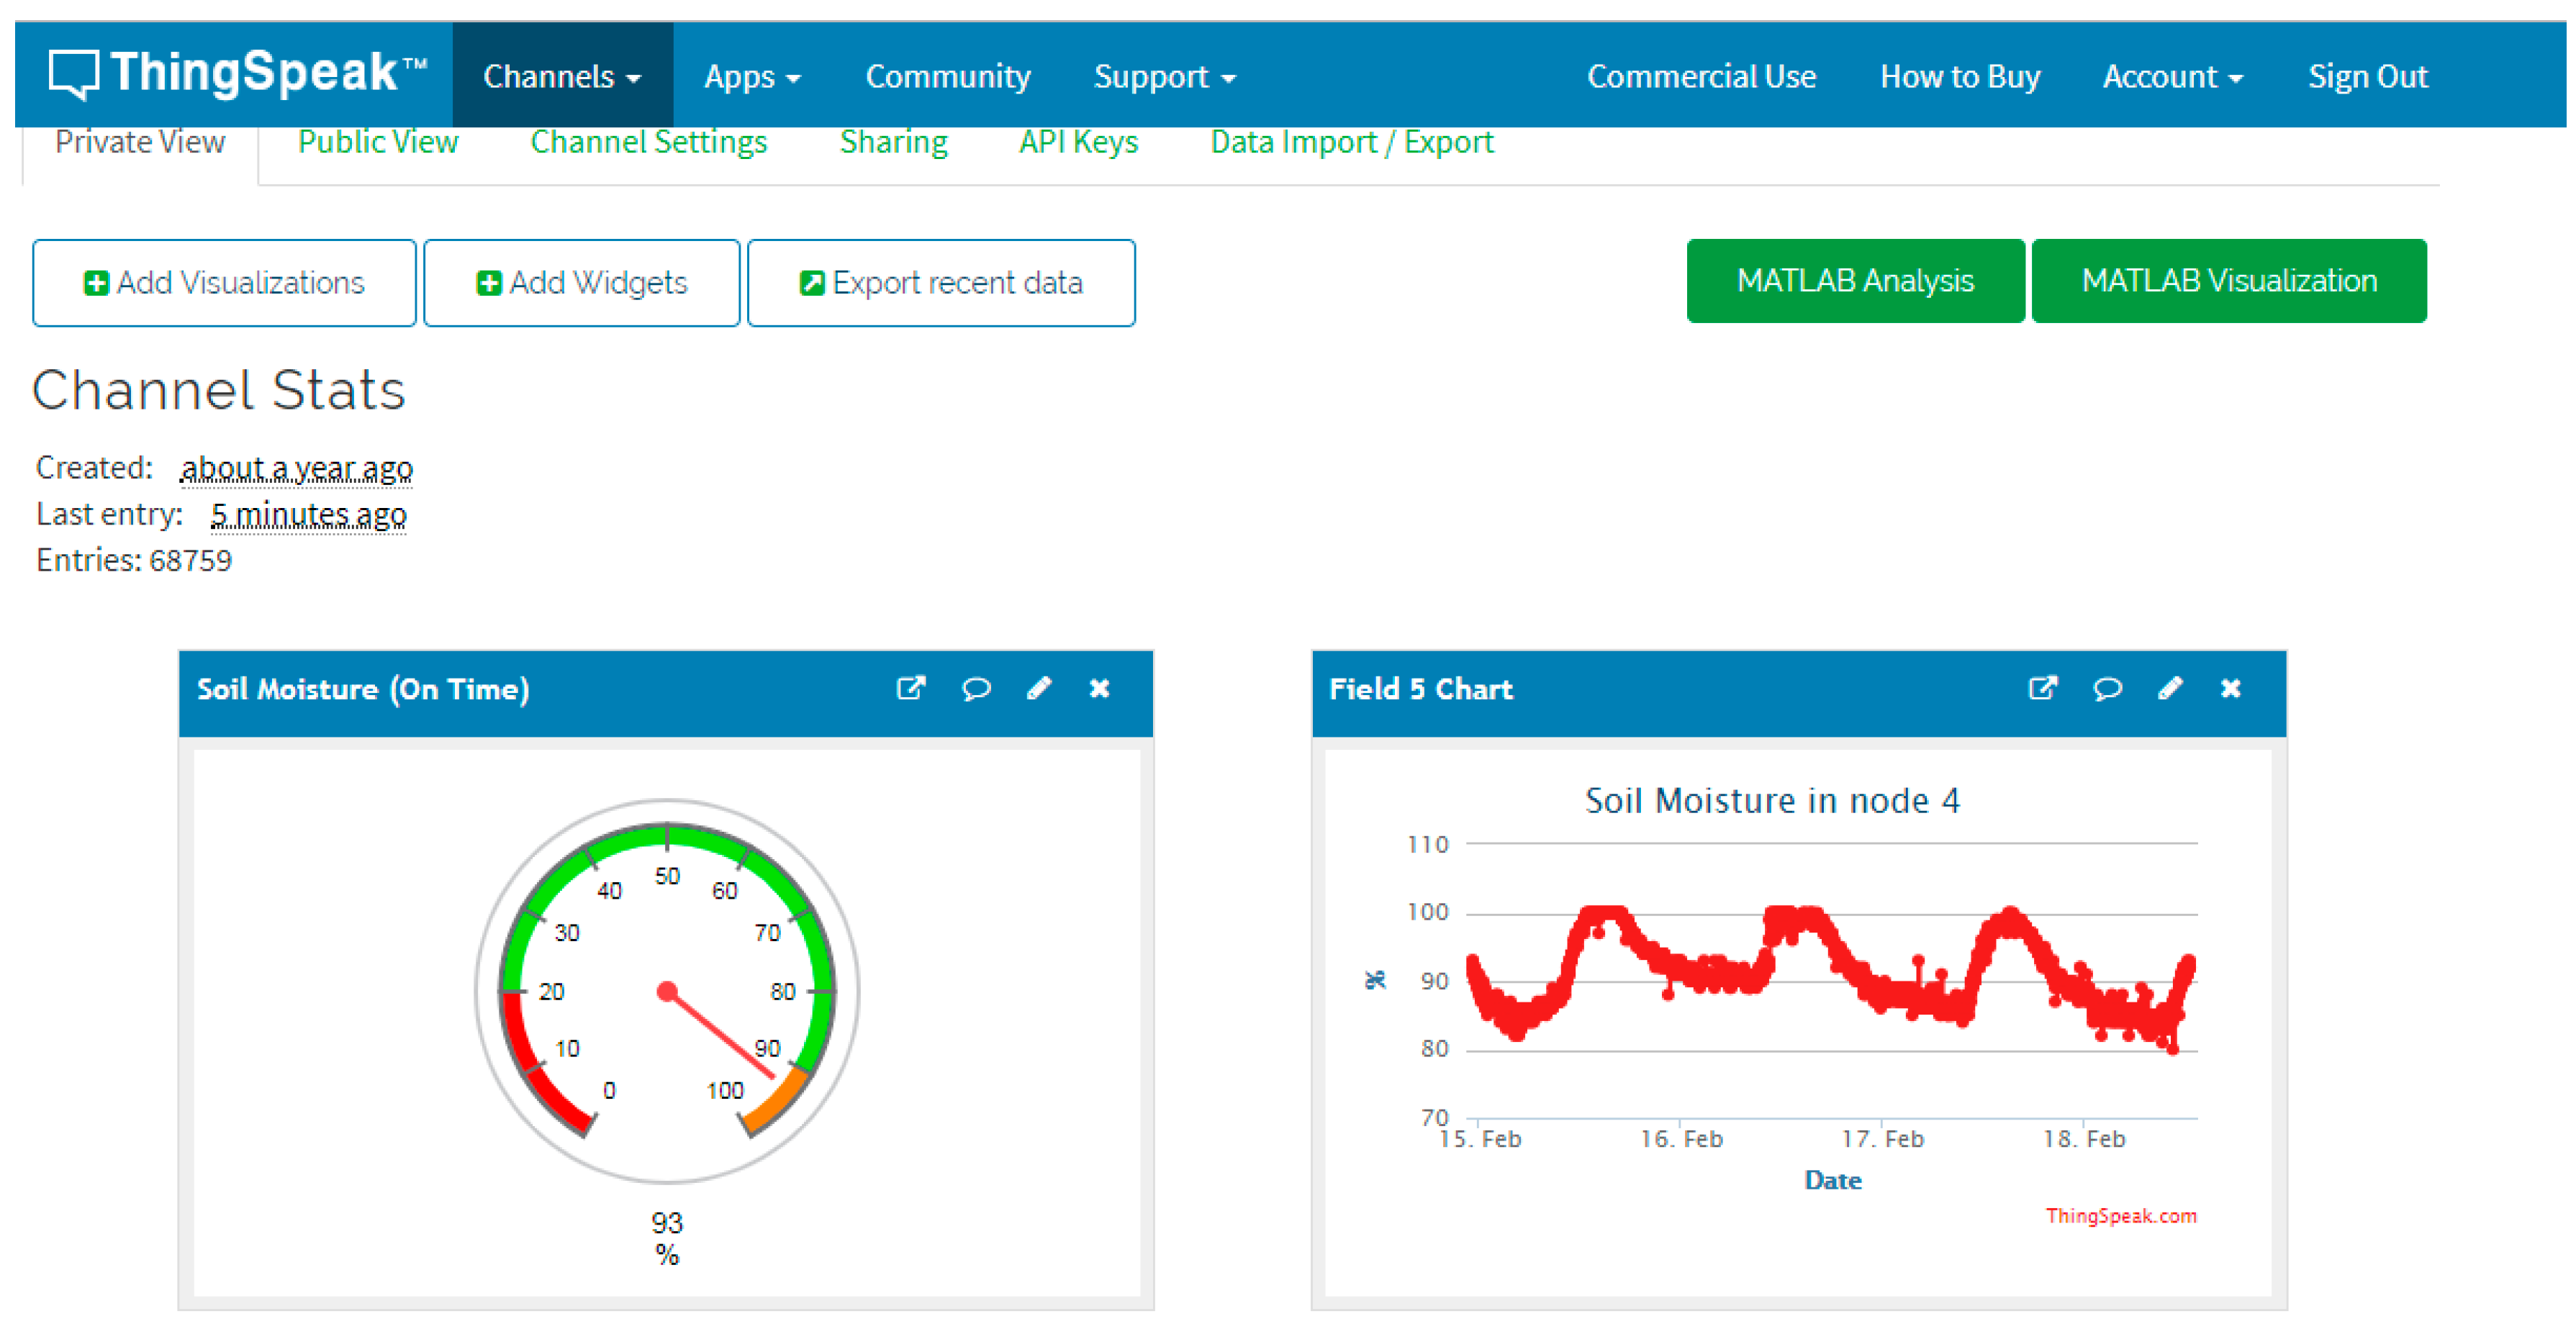Edit the Soil Moisture widget with pencil
Screen dimensions: 2576x1324
coord(1039,688)
